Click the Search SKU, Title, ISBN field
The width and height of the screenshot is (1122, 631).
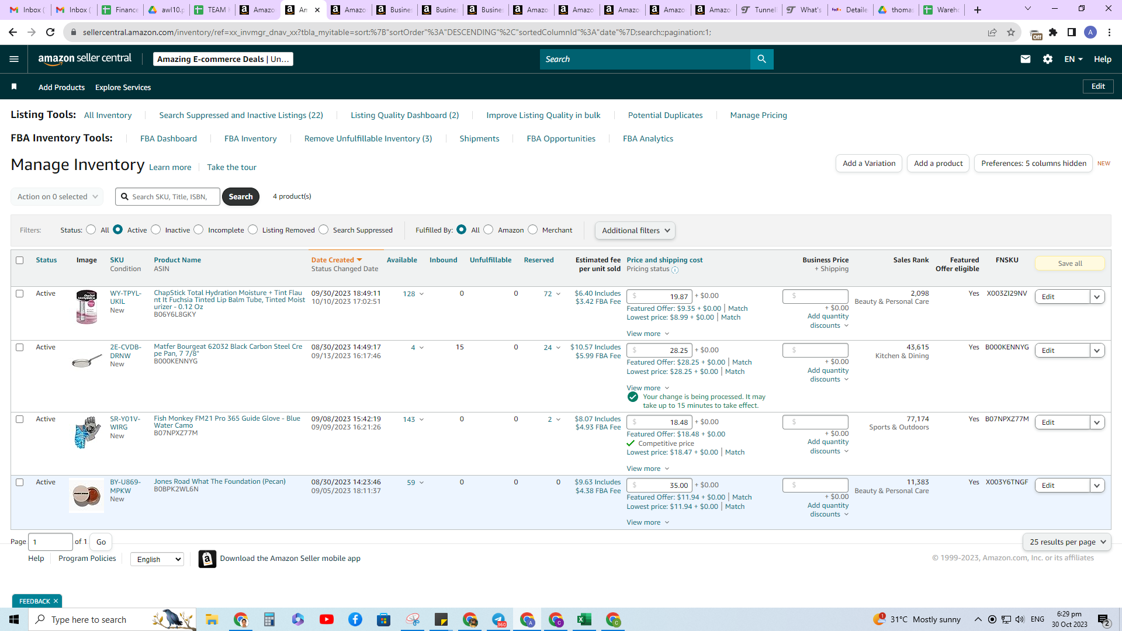pos(168,196)
